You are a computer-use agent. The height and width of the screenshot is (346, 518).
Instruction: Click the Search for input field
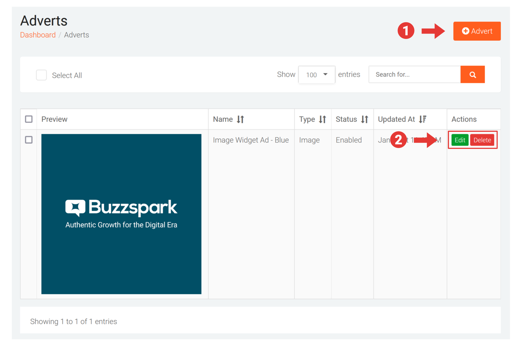click(414, 75)
